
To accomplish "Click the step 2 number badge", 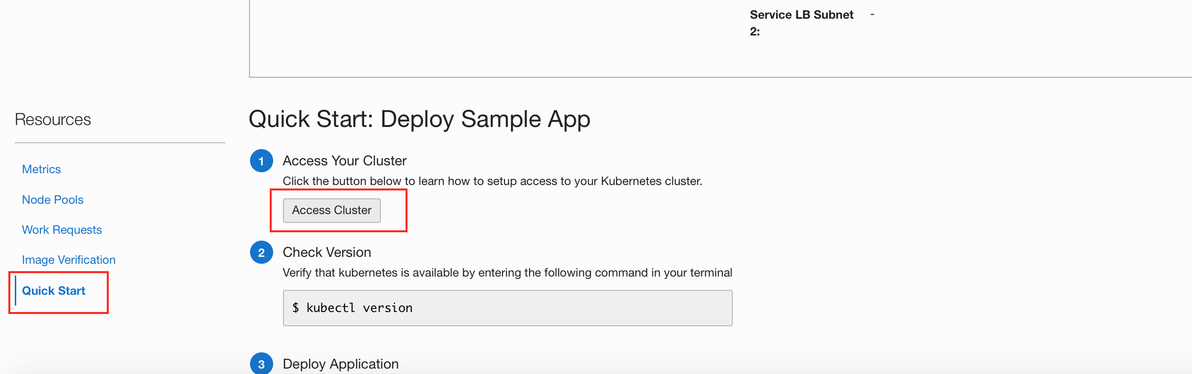I will tap(261, 252).
